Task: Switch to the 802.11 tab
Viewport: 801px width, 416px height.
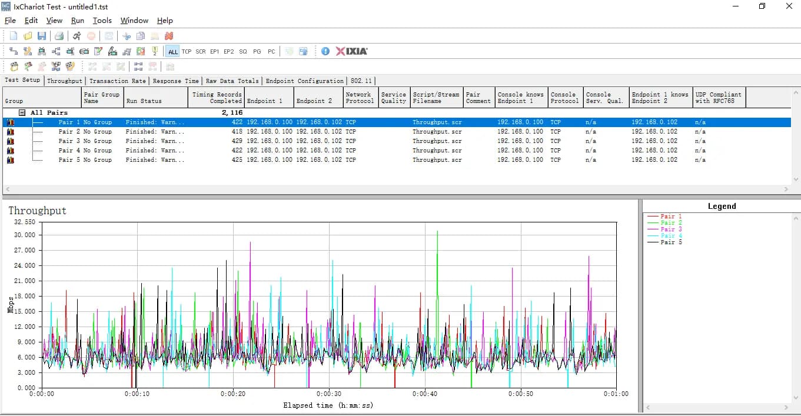Action: (x=361, y=81)
